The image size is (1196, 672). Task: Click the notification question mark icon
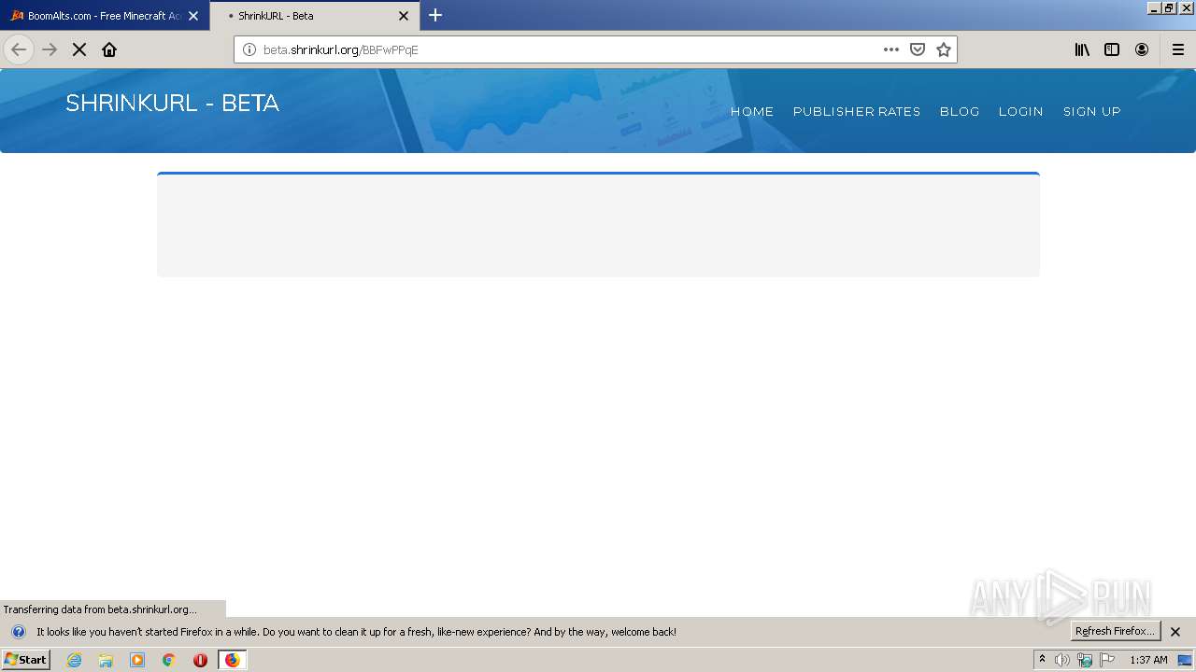click(x=18, y=632)
